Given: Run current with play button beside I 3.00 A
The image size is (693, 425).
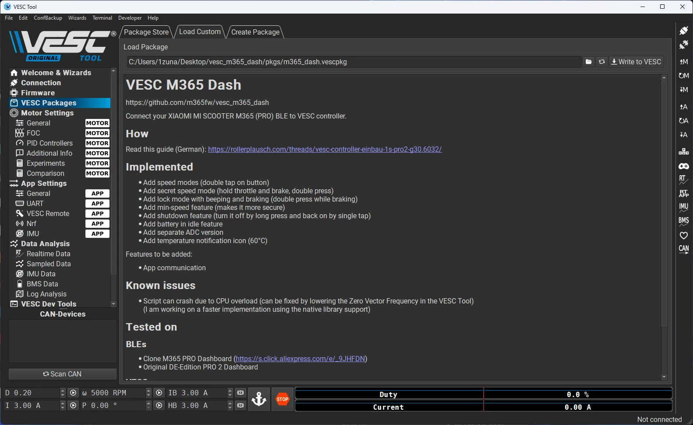Looking at the screenshot, I should pyautogui.click(x=73, y=406).
